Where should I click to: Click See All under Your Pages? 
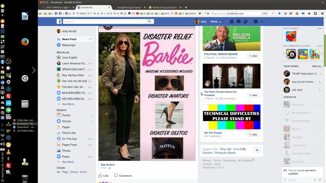tap(317, 66)
